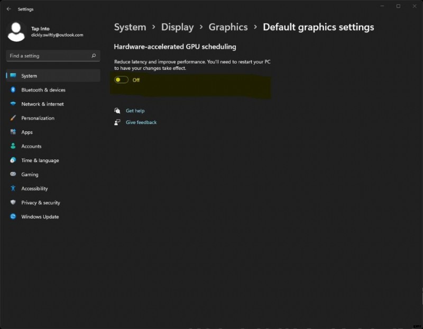Click the Off label beside the toggle
This screenshot has height=329, width=423.
coord(136,80)
